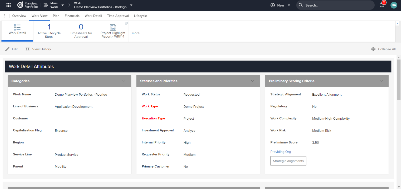Screen dimensions: 401x189
Task: Open the work title dropdown arrow
Action: coord(131,5)
